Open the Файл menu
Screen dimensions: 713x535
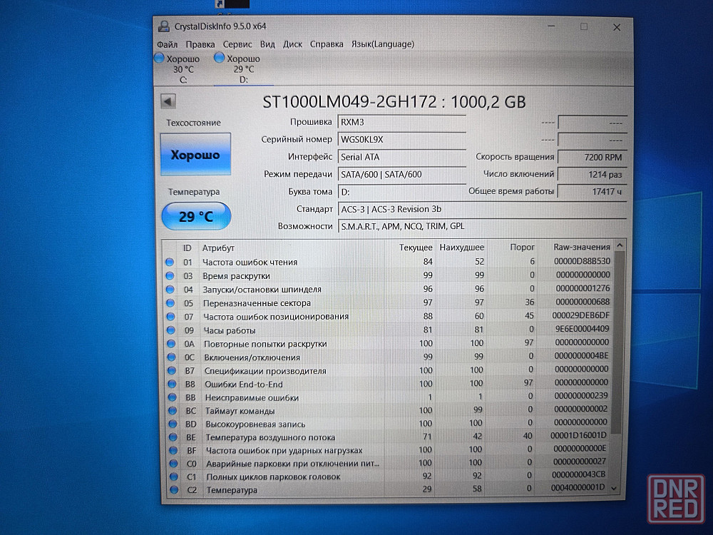point(167,44)
